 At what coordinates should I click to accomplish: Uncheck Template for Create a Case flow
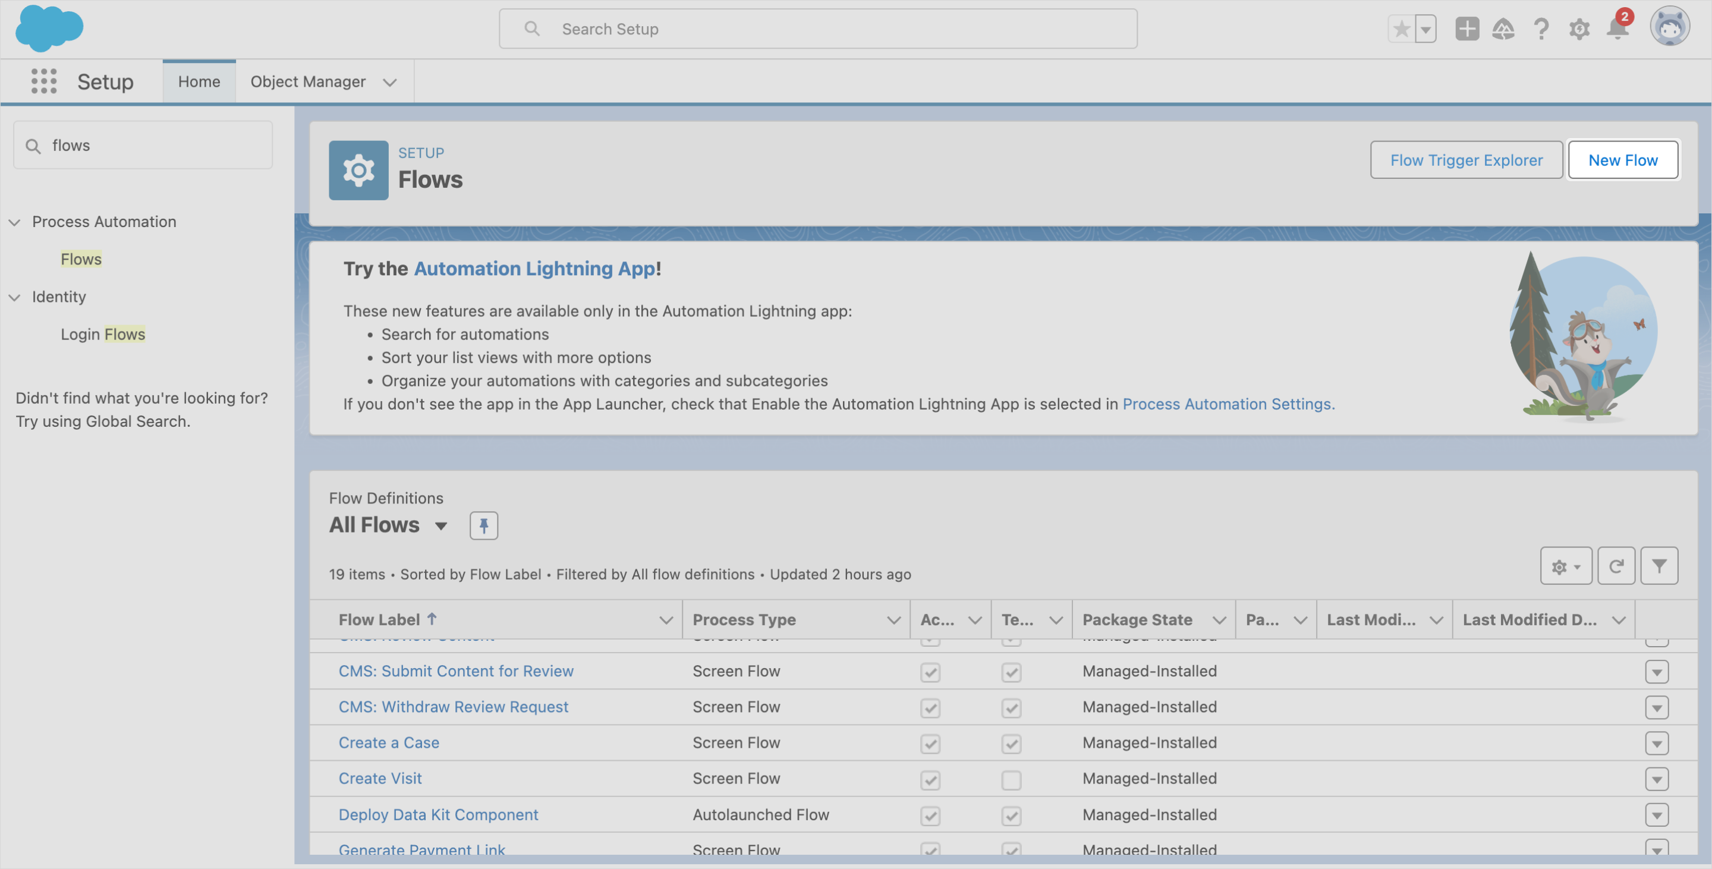coord(1011,744)
